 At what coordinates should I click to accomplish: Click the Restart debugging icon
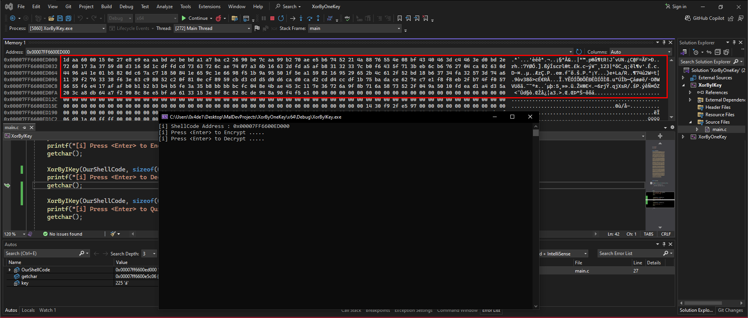click(x=281, y=18)
